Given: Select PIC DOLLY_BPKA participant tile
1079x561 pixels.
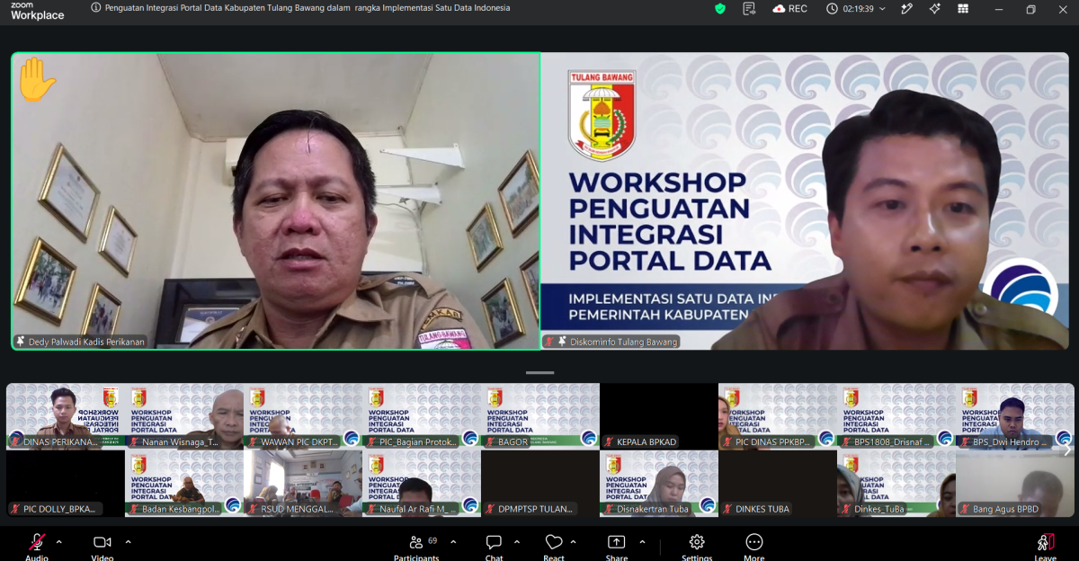Looking at the screenshot, I should tap(66, 484).
